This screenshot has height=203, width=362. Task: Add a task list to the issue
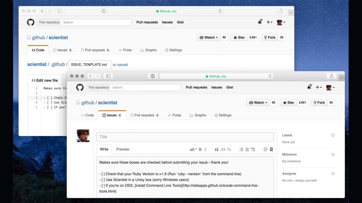click(253, 149)
